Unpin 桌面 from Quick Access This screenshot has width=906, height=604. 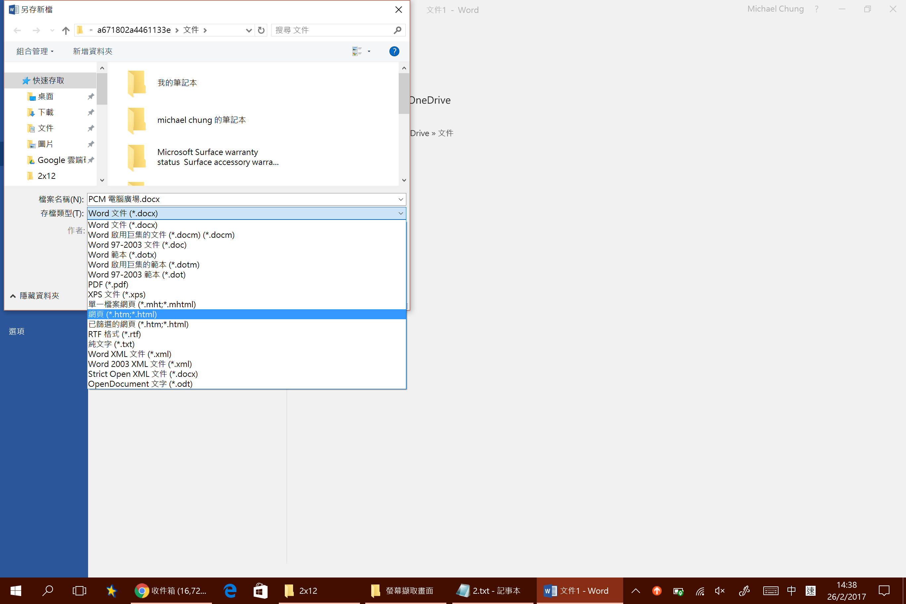(x=91, y=96)
